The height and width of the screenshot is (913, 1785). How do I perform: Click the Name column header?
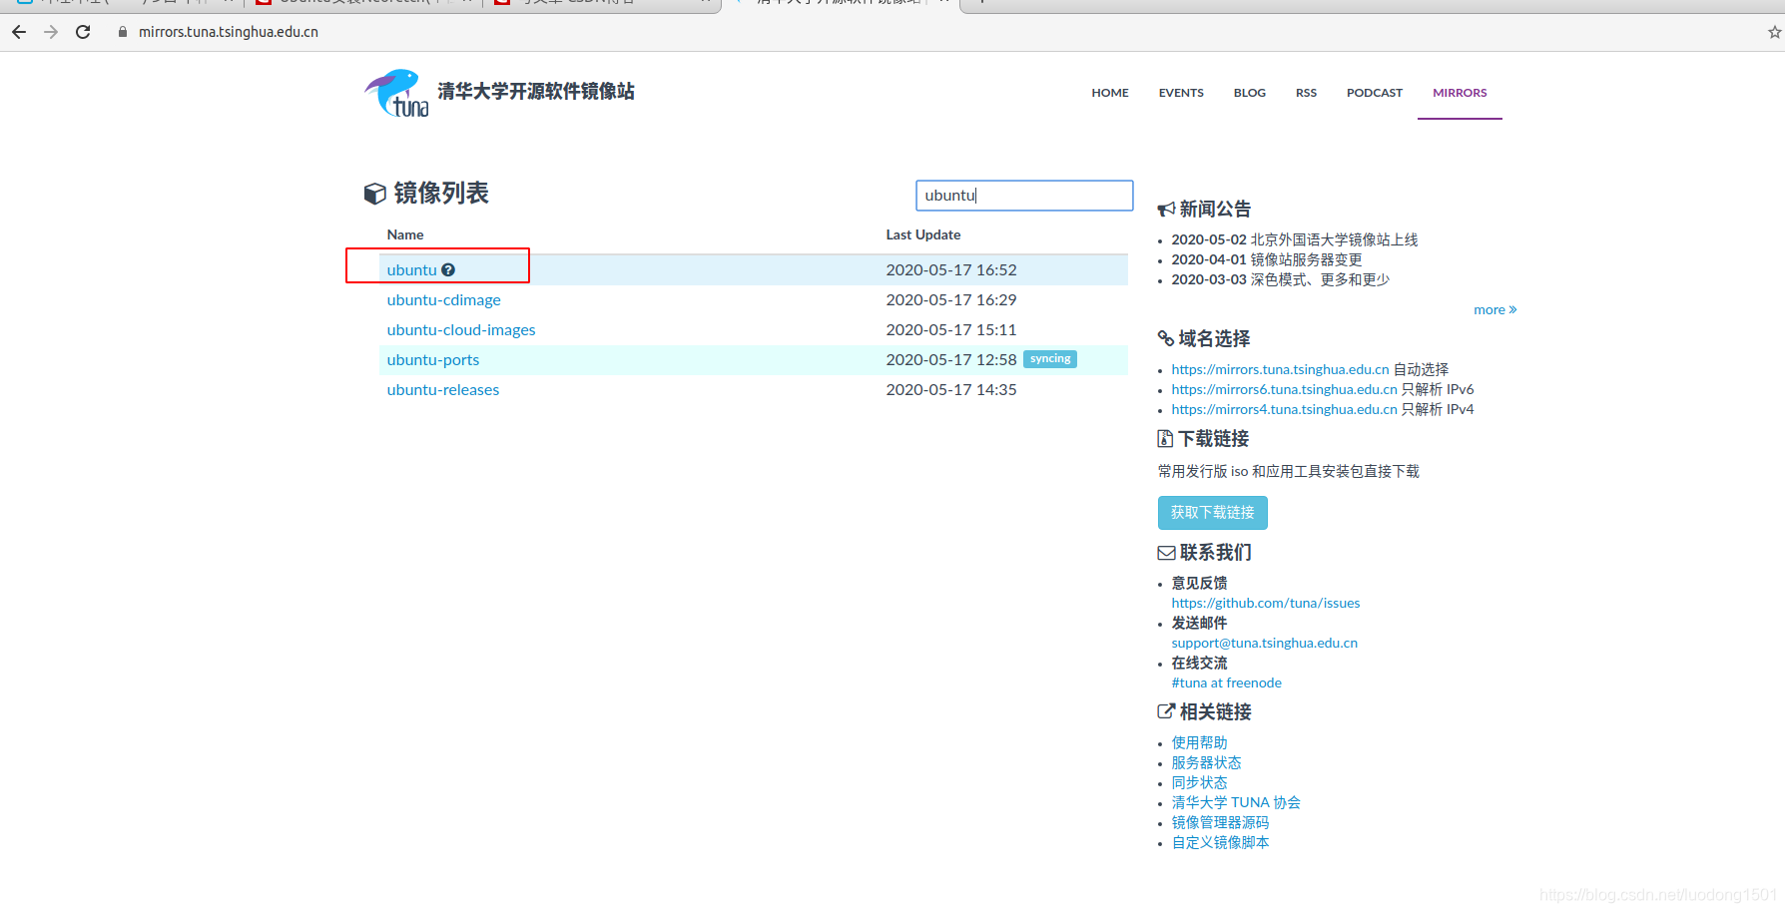pyautogui.click(x=405, y=234)
